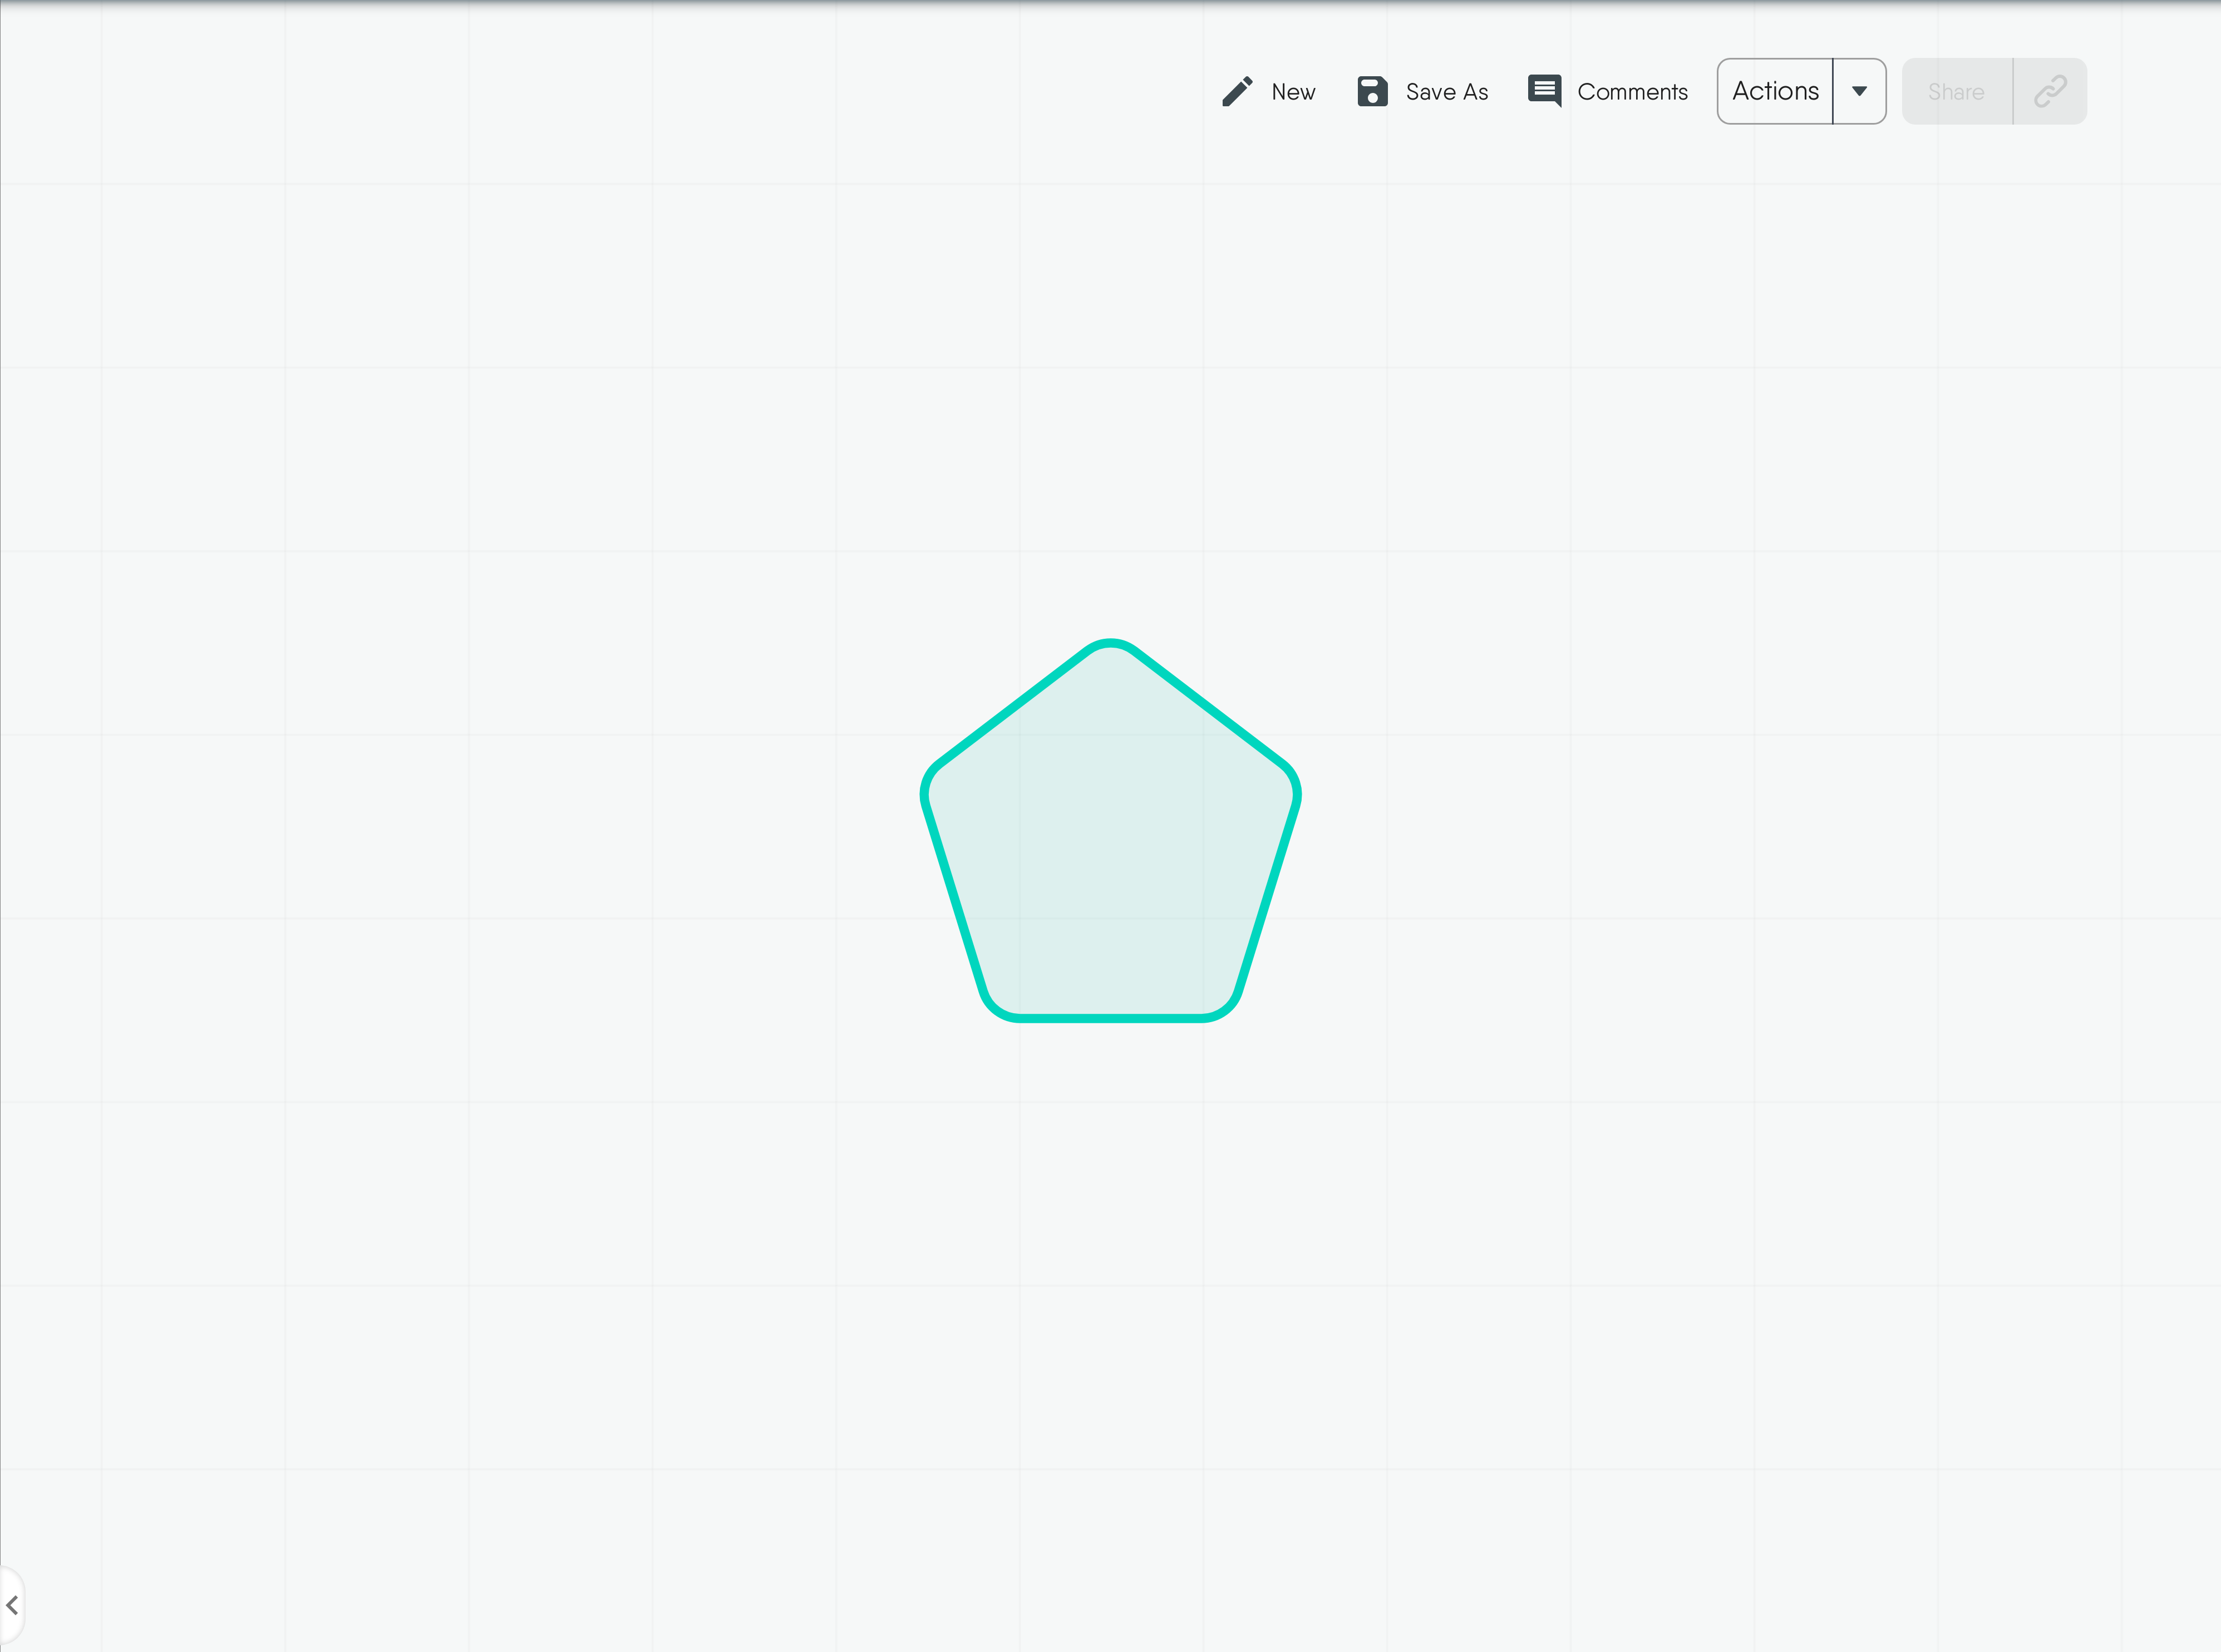This screenshot has width=2221, height=1652.
Task: Start a New canvas via text label
Action: click(1293, 92)
